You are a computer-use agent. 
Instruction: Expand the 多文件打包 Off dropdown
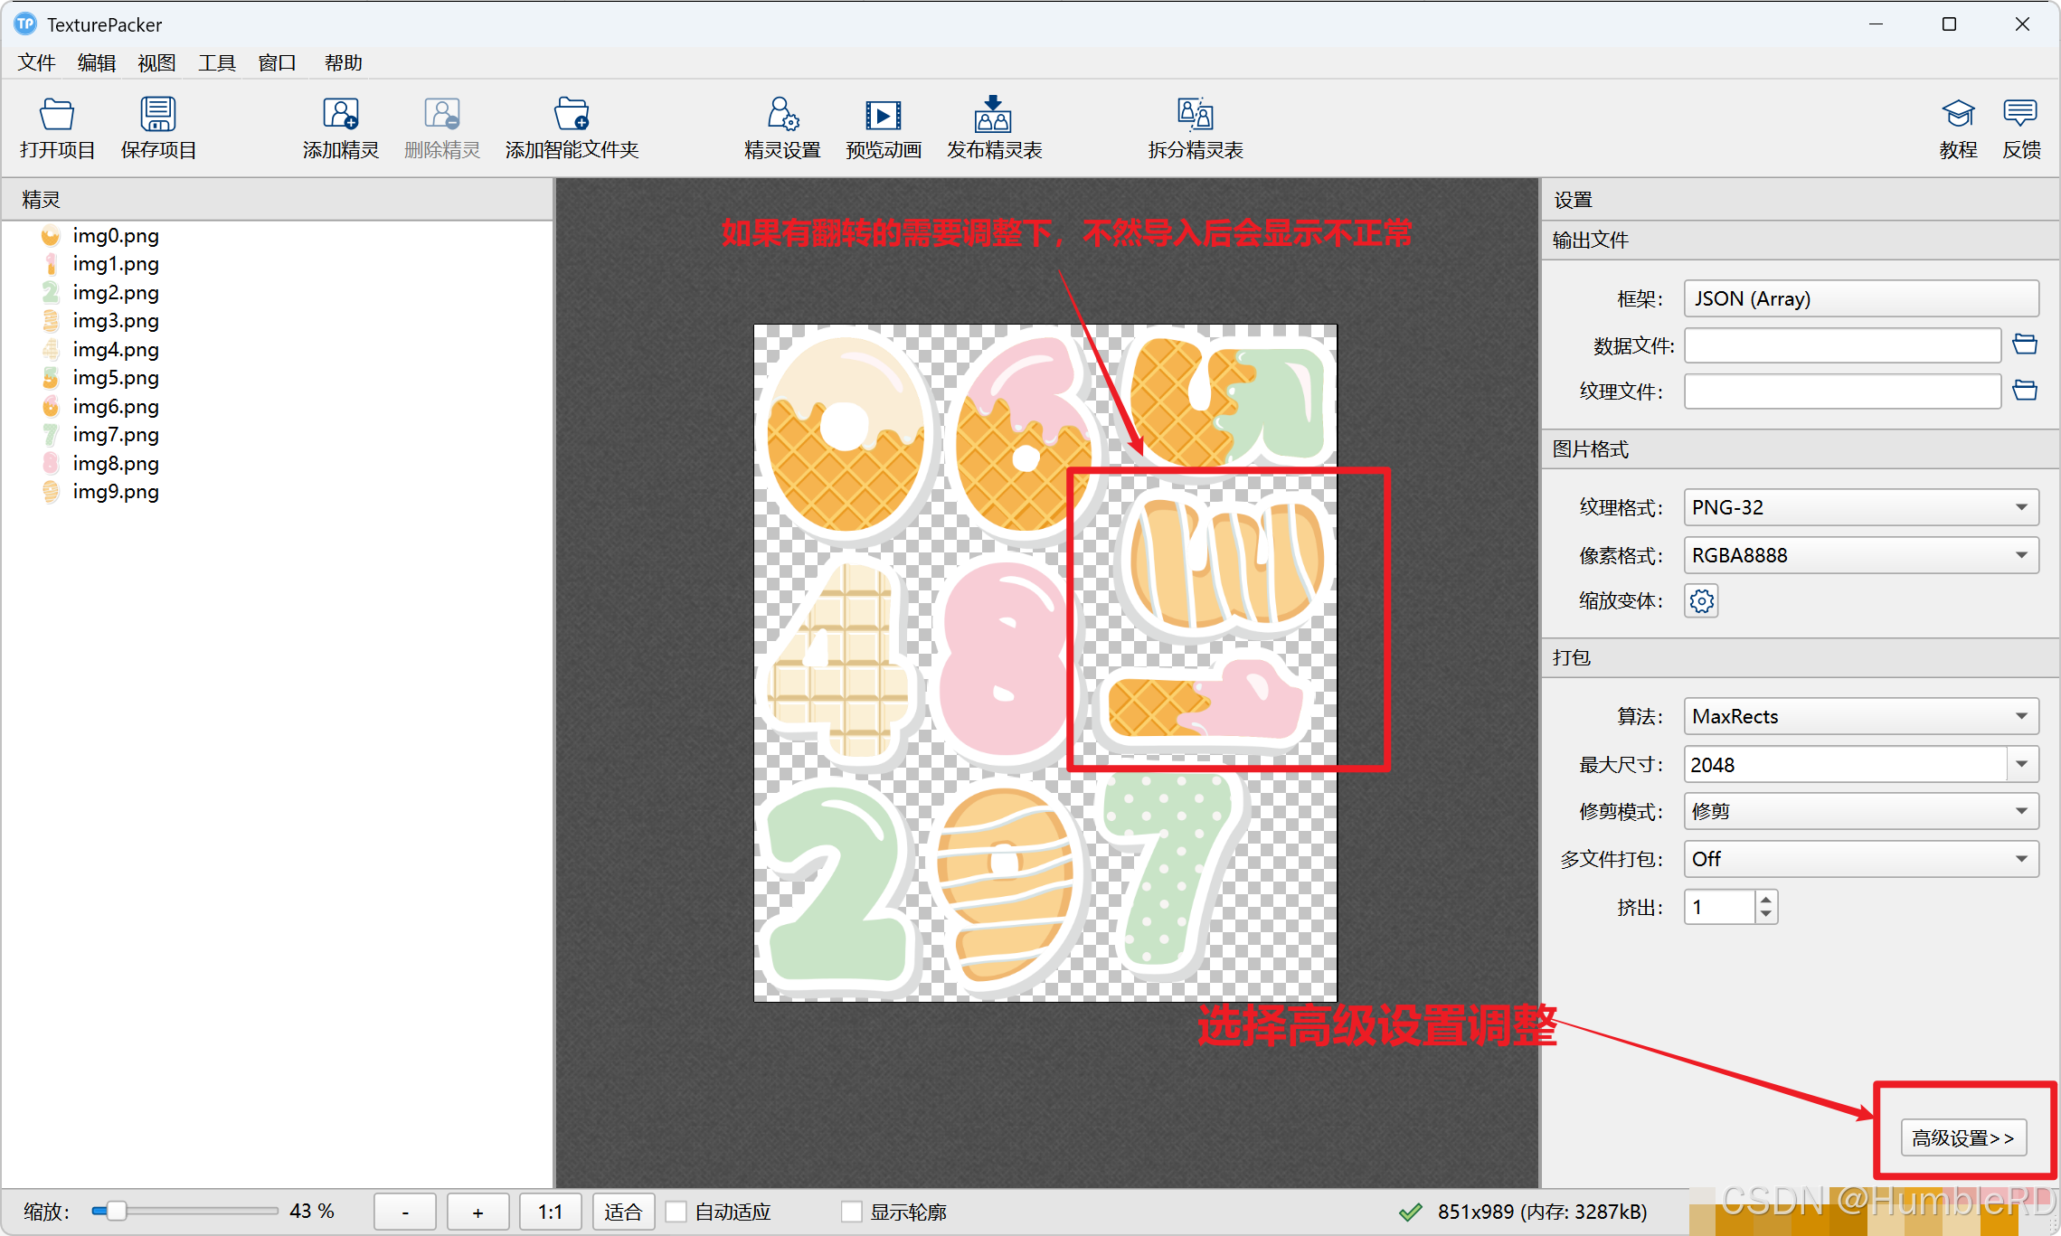coord(1860,859)
